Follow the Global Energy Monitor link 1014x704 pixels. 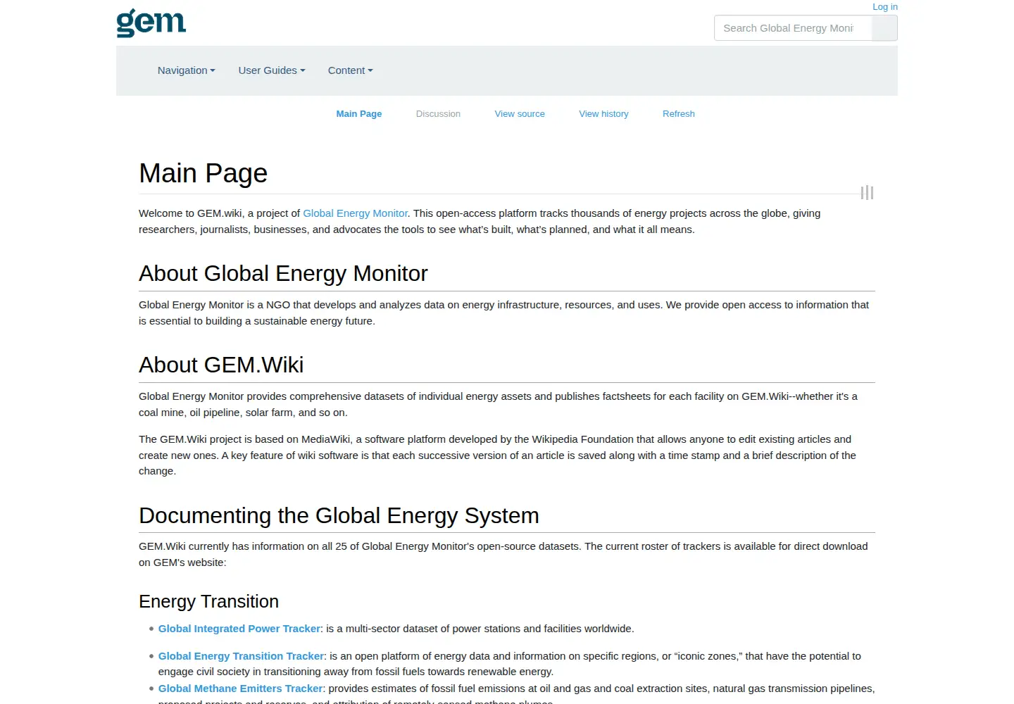tap(355, 213)
